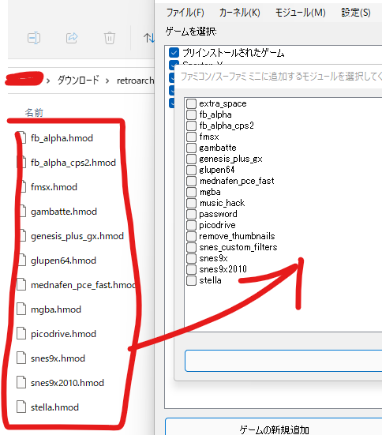Select fb_alpha_cps2.hmod file name
The height and width of the screenshot is (435, 382).
[73, 163]
